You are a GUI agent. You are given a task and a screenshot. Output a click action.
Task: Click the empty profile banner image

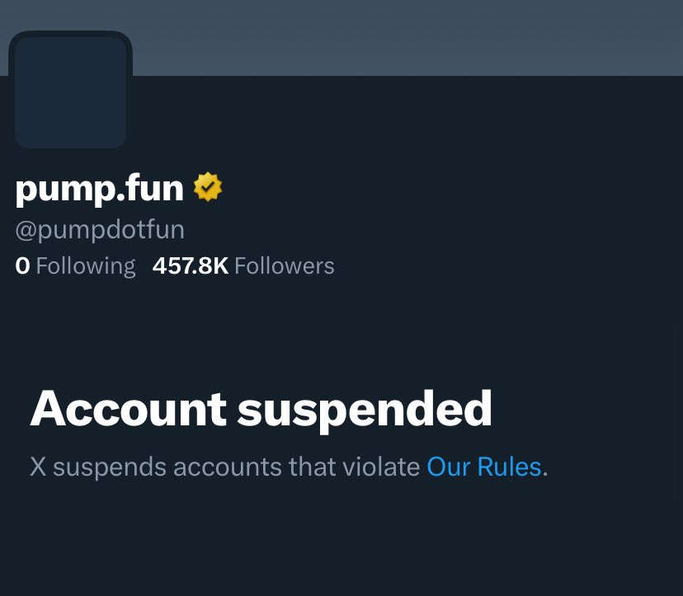click(396, 37)
